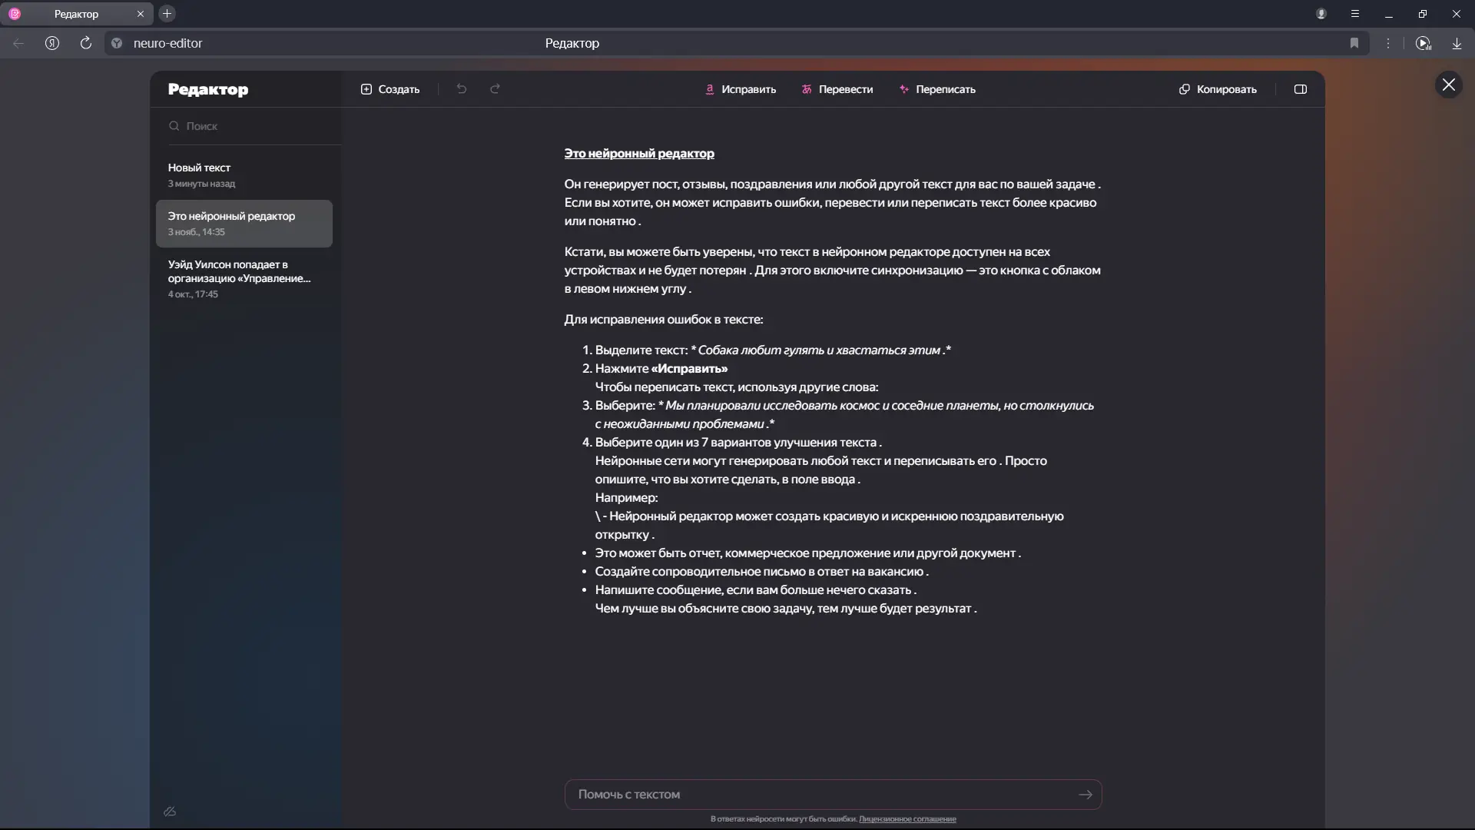1475x830 pixels.
Task: Close the editor overlay with X
Action: pos(1448,85)
